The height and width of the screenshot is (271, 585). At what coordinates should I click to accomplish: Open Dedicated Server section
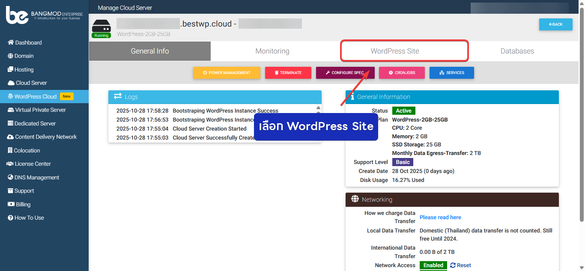point(35,123)
